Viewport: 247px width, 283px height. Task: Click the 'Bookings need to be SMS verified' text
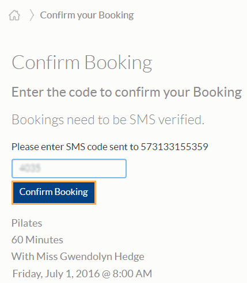tap(108, 120)
